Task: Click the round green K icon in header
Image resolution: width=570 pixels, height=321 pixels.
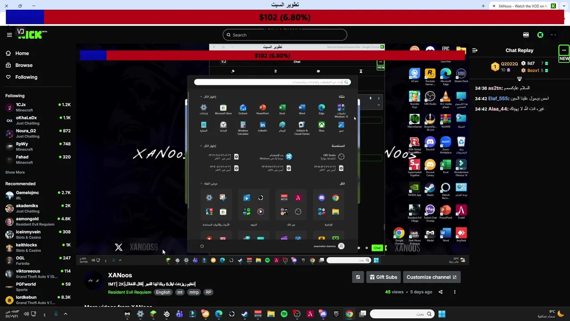Action: (x=540, y=35)
